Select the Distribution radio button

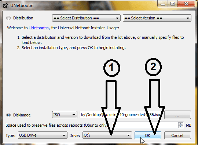8,18
